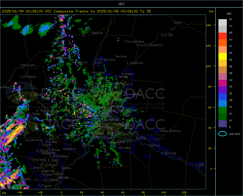Viewport: 243px width, 196px height.
Task: Click the Gltallary place label
Action: (39, 160)
